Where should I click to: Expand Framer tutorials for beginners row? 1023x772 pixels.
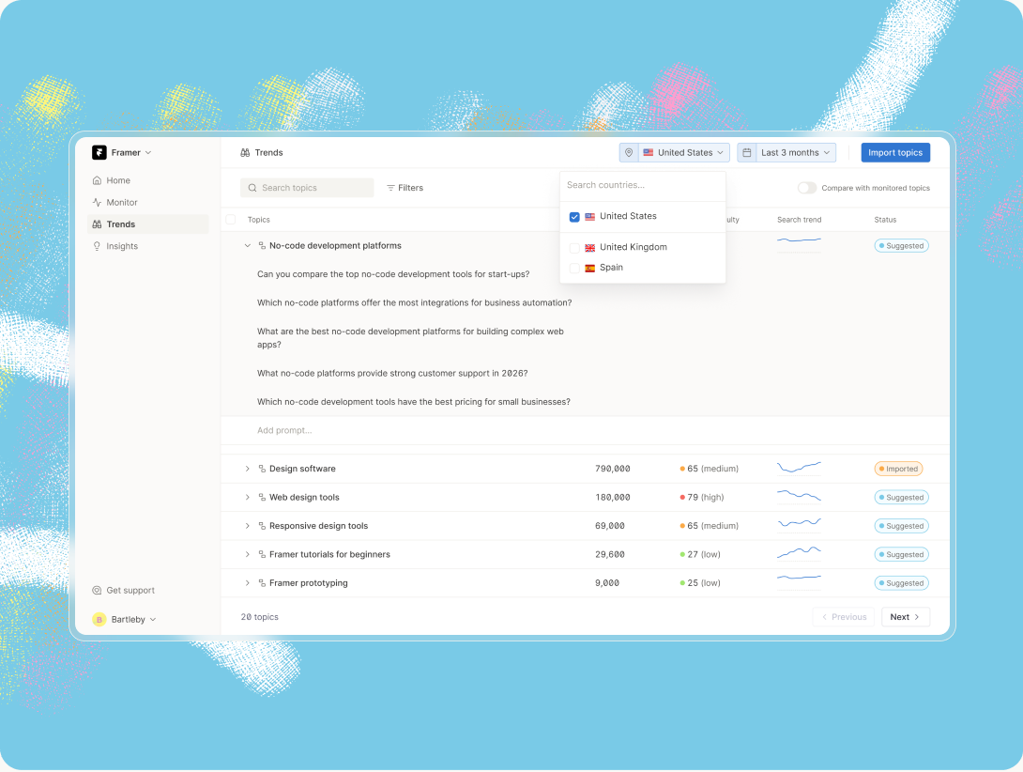point(247,554)
